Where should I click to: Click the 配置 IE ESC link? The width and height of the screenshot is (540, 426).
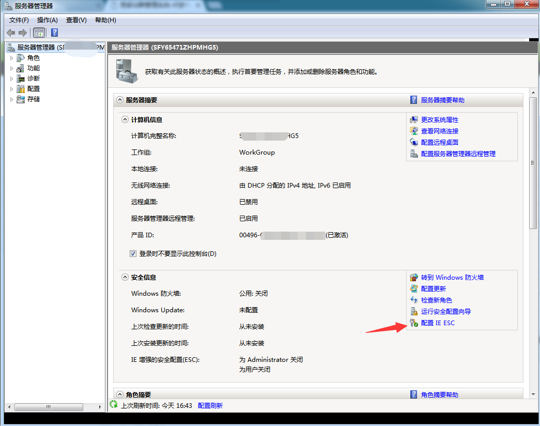pos(438,323)
